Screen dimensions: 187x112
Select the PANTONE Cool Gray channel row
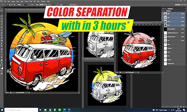174,33
